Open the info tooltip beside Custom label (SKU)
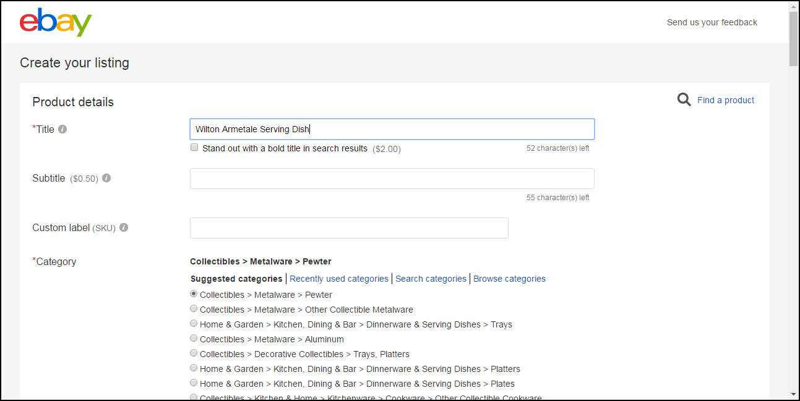 pos(123,227)
